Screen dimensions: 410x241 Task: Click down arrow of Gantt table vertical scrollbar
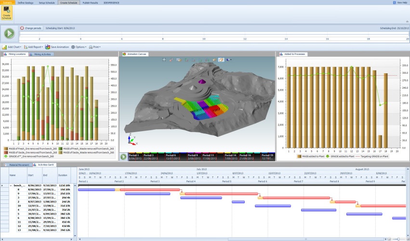pyautogui.click(x=75, y=236)
